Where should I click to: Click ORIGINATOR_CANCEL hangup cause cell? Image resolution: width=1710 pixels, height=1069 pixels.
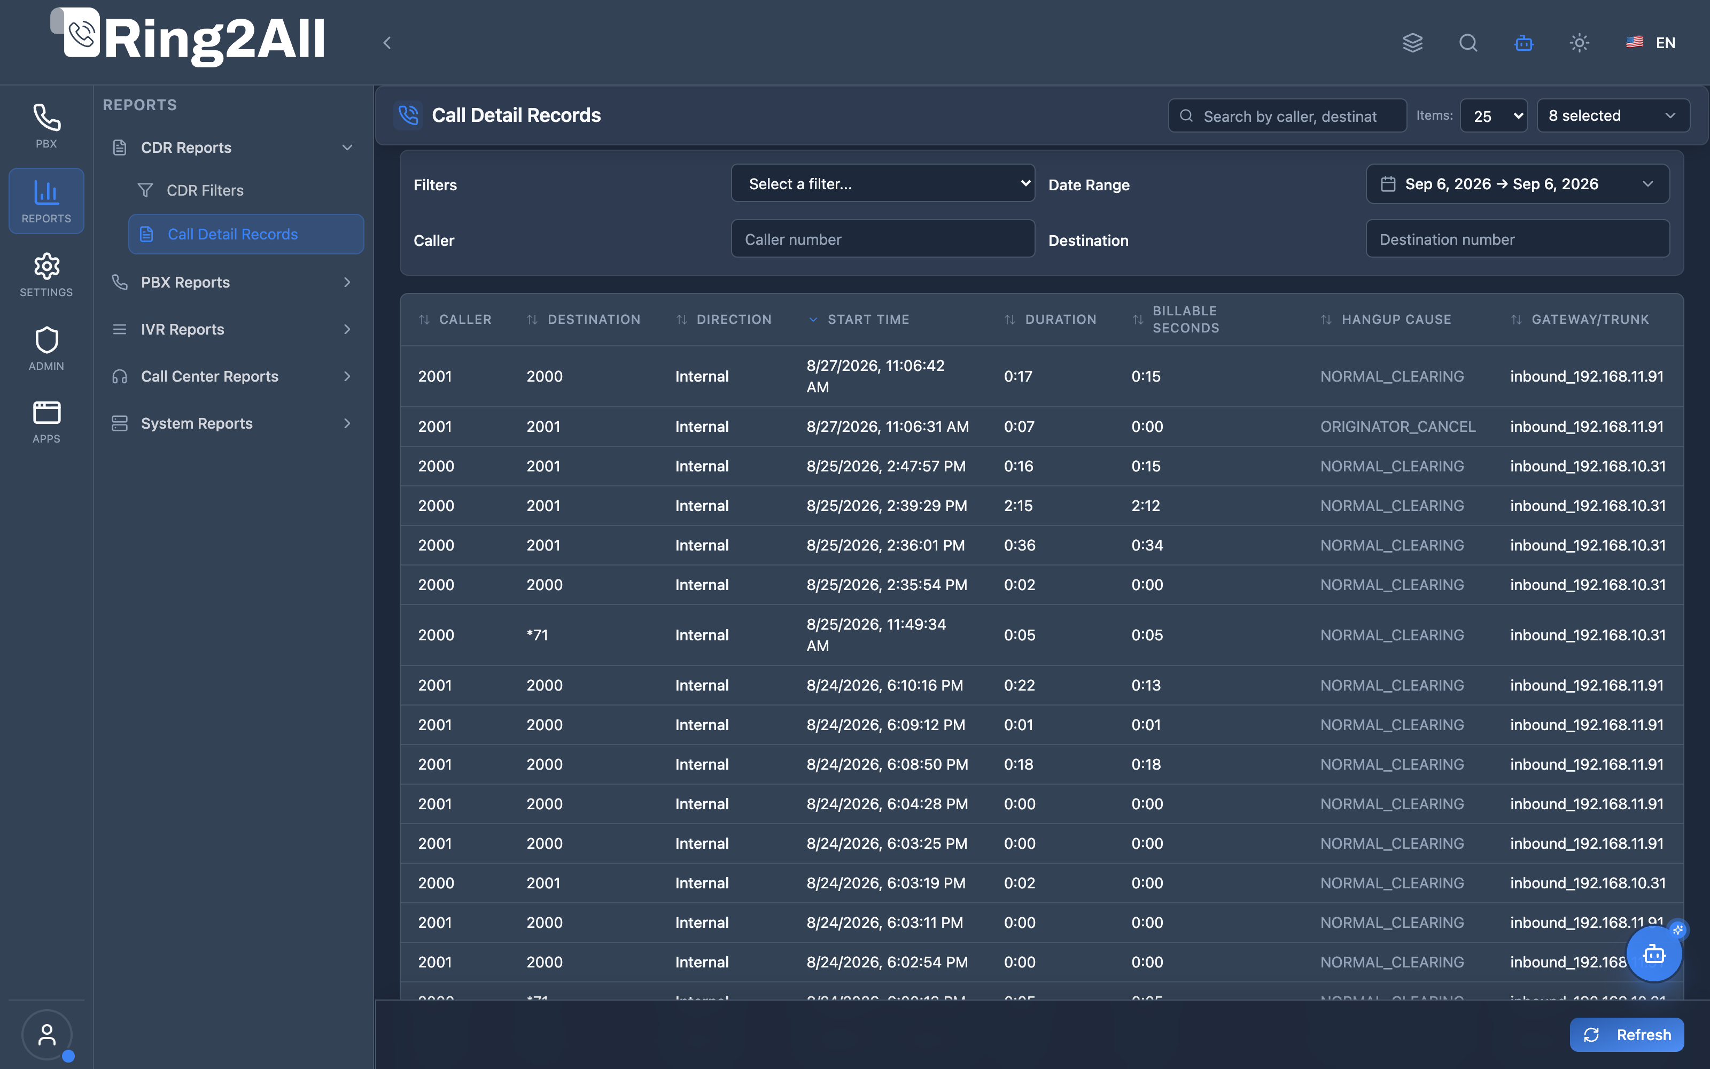1398,427
